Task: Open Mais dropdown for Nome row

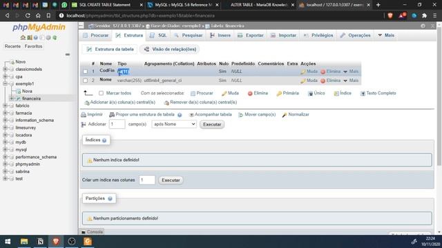Action: (x=351, y=81)
